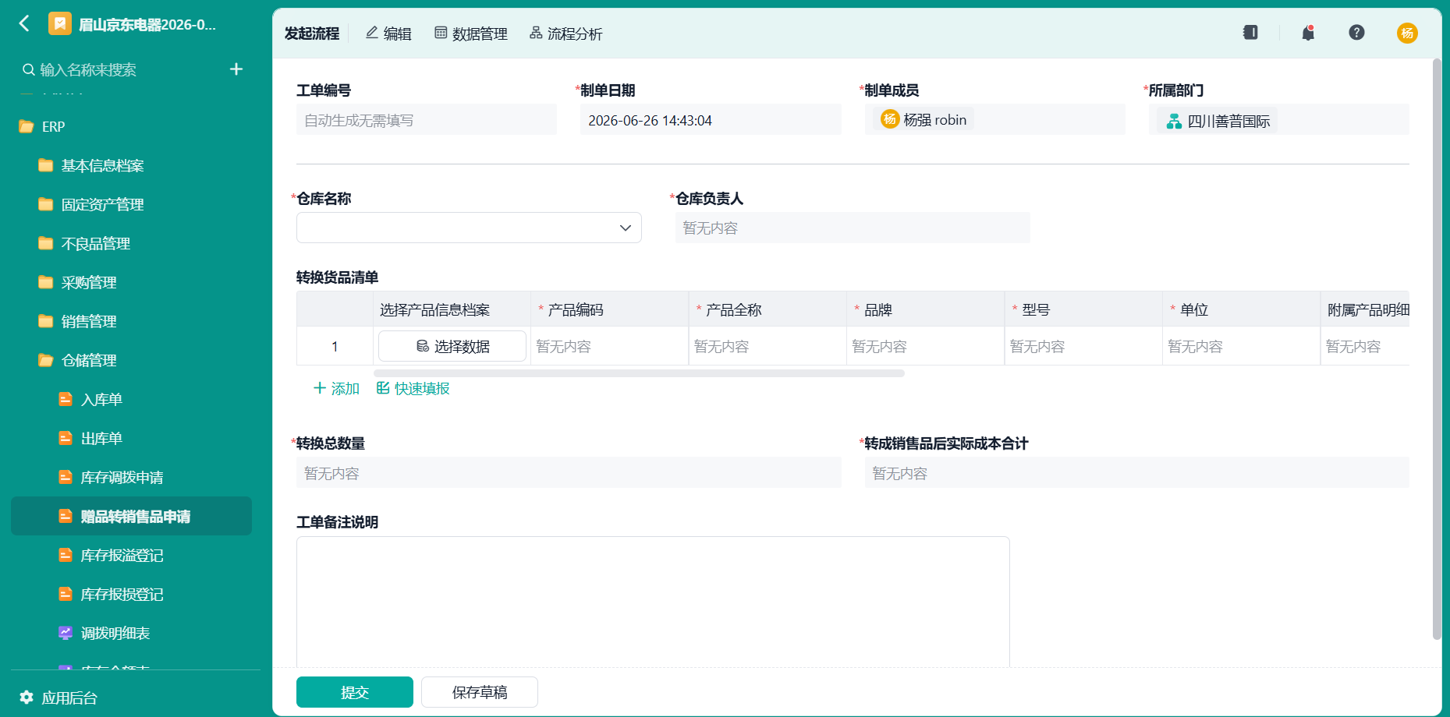Click row number 1 in the table
This screenshot has width=1450, height=717.
point(335,346)
